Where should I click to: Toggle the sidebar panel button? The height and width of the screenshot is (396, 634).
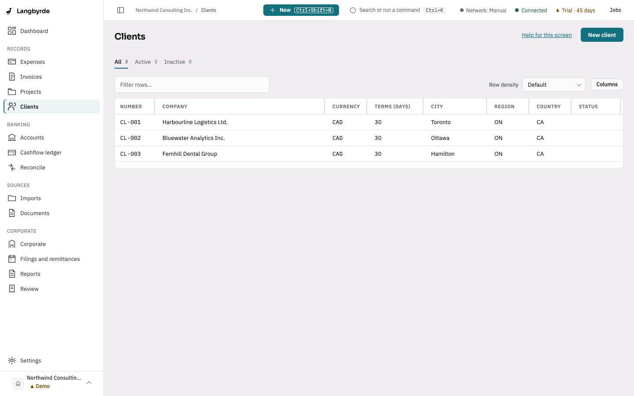pos(121,10)
